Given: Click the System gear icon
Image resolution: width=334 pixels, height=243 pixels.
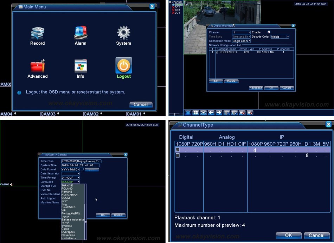Looking at the screenshot, I should 123,33.
